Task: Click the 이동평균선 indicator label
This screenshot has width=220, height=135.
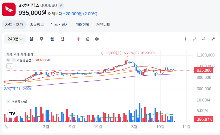Action: (x=24, y=60)
